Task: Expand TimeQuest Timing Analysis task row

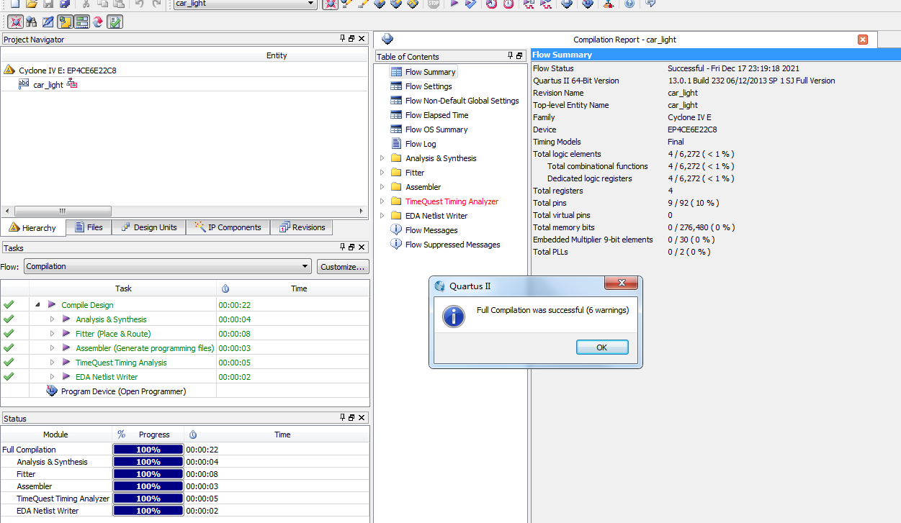Action: (52, 363)
